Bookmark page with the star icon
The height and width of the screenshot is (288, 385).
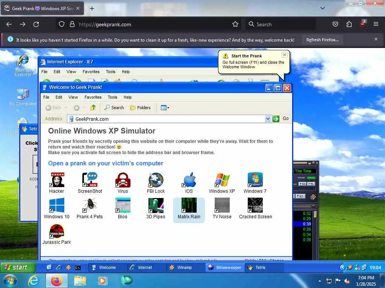pos(235,24)
